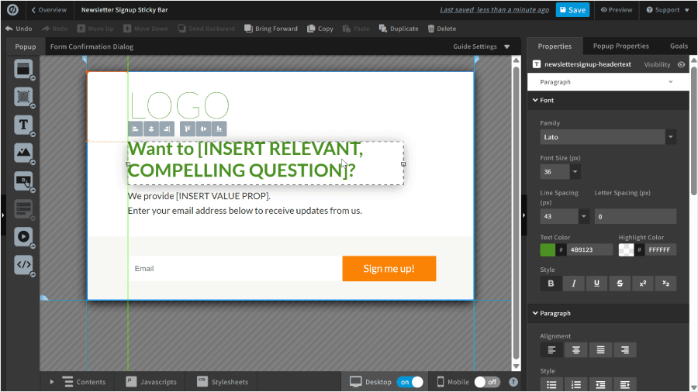Select the Custom HTML tool in sidebar
This screenshot has height=392, width=698.
23,264
